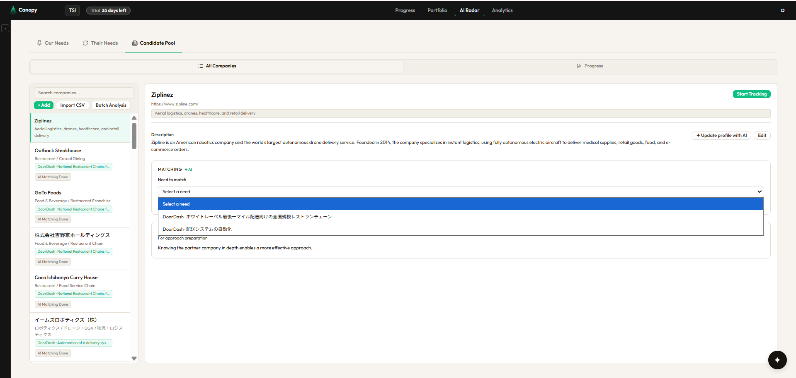This screenshot has width=796, height=378.
Task: Click the Our Needs pin icon
Action: 39,43
